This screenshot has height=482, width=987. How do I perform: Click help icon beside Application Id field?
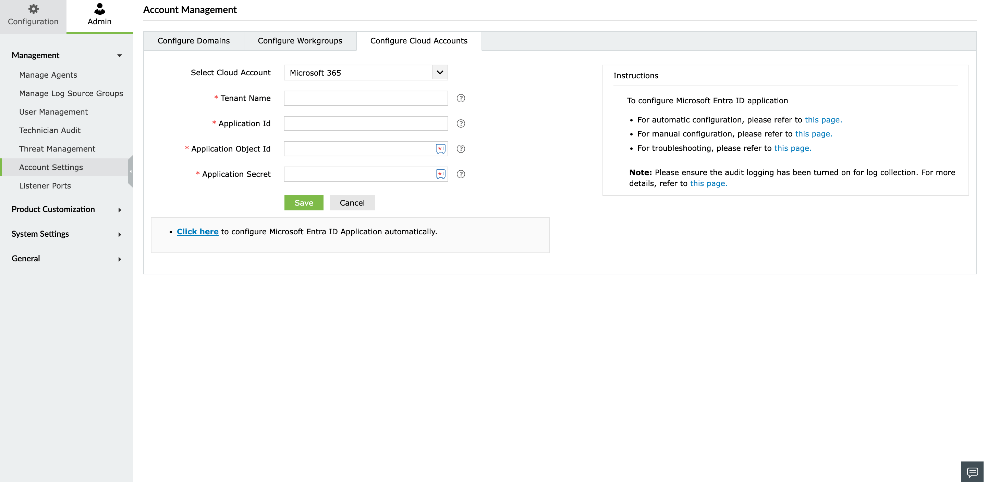pyautogui.click(x=461, y=123)
